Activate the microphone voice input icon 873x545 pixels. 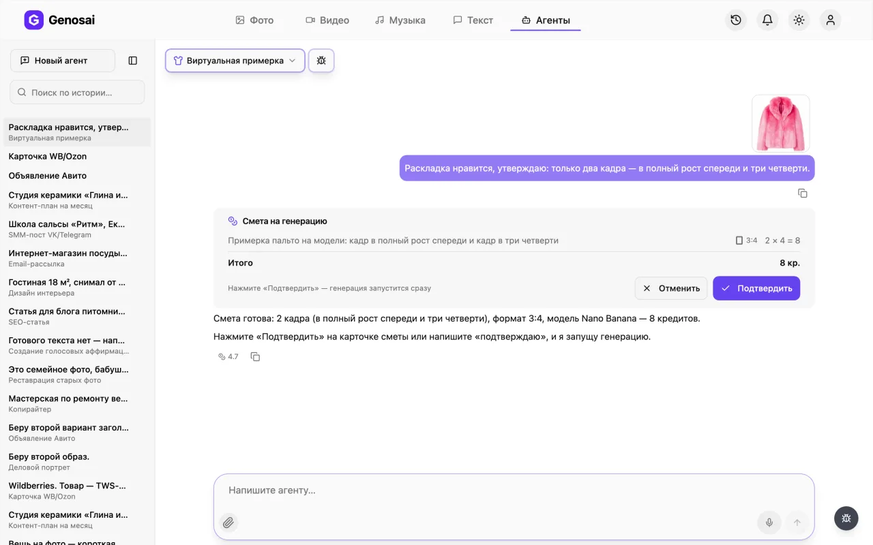click(x=769, y=523)
